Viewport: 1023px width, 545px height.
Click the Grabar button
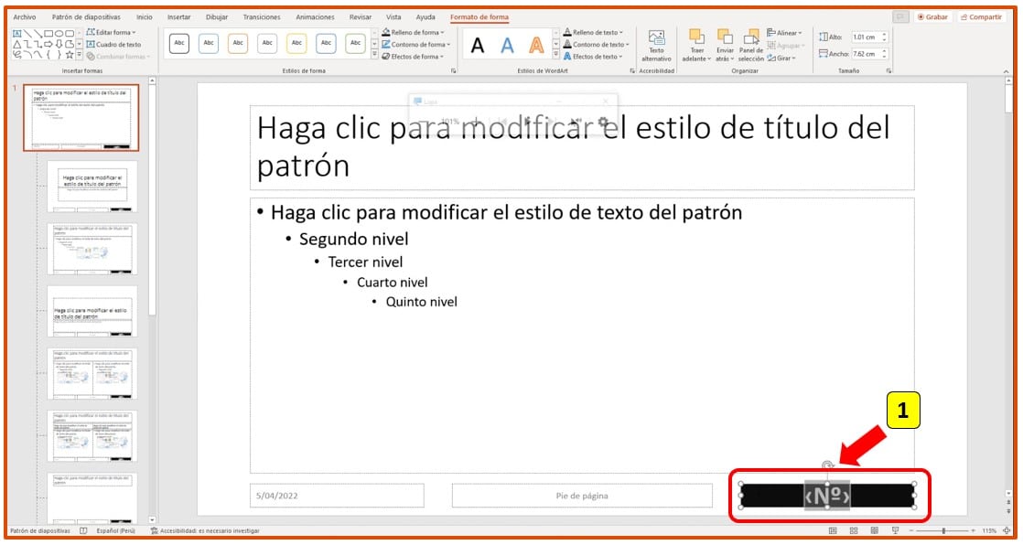coord(932,16)
